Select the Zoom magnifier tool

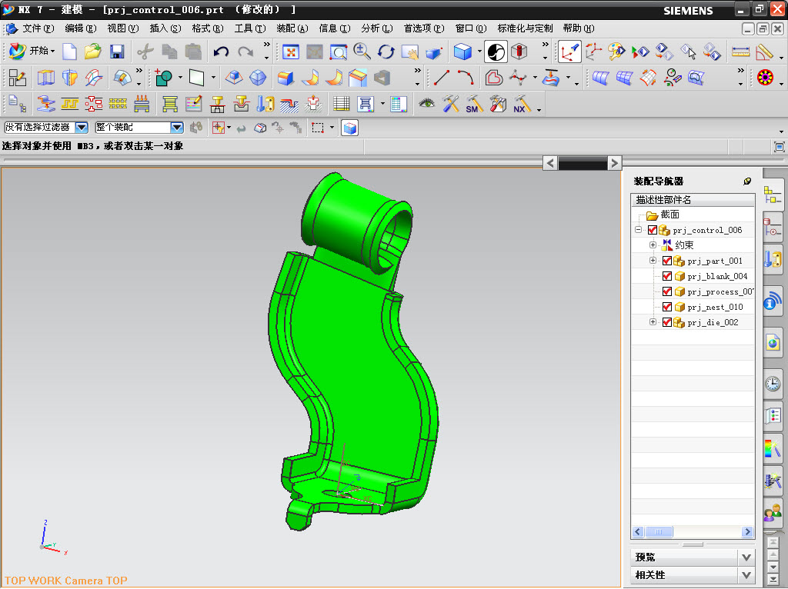tap(362, 52)
